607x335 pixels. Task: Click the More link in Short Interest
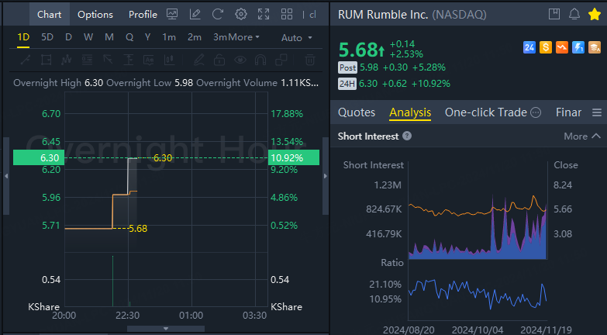tap(575, 136)
